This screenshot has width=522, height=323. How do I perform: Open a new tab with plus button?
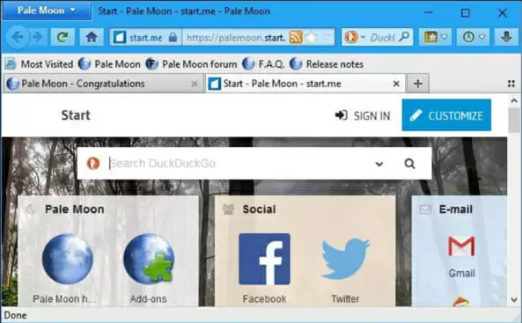[418, 84]
